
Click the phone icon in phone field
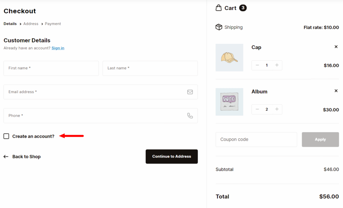(x=190, y=115)
